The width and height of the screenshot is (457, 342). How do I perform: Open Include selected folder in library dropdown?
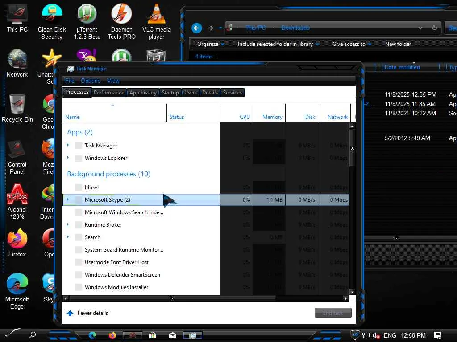pos(278,44)
